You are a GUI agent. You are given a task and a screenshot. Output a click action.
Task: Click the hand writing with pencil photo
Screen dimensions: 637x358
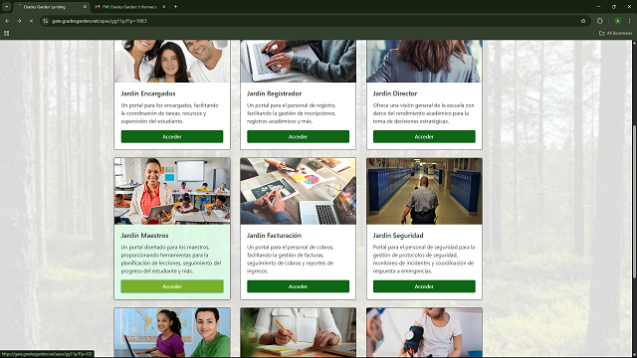point(298,332)
